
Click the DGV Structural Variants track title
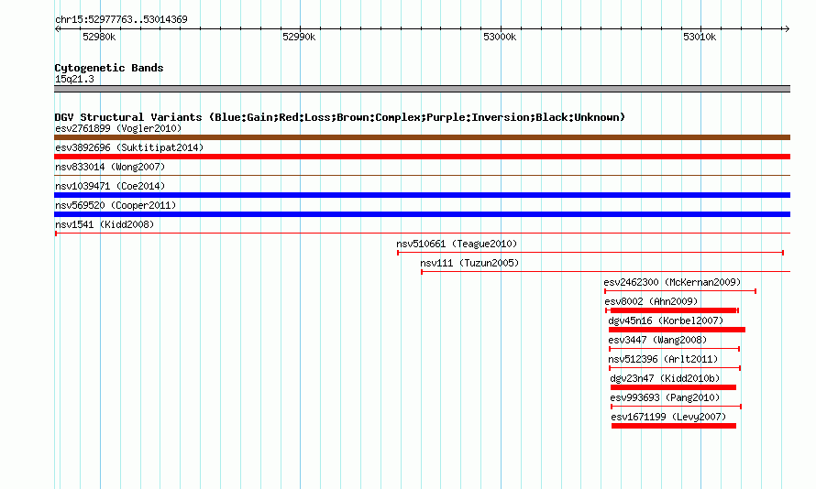point(340,117)
